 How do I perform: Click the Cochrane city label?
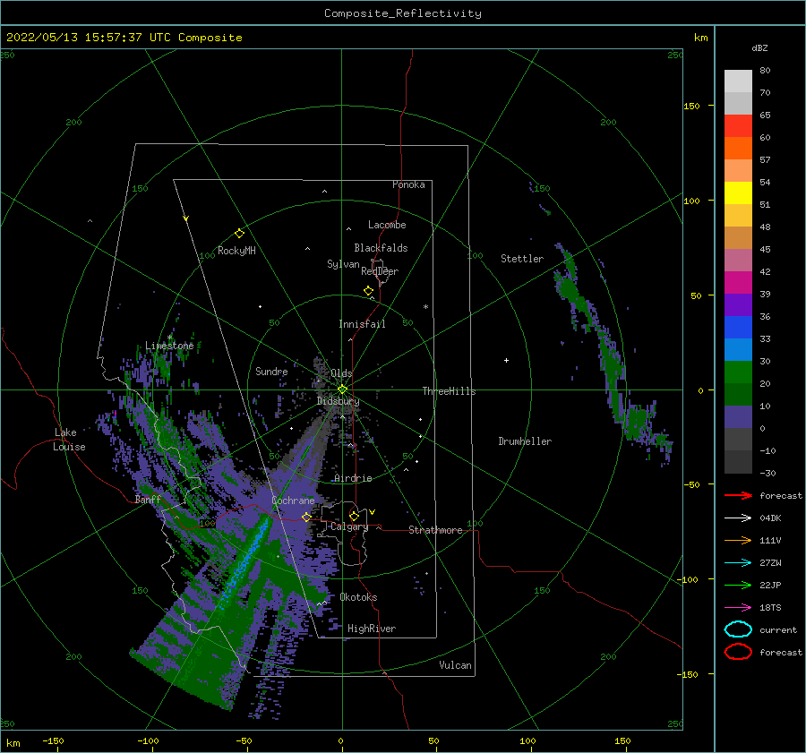[293, 501]
